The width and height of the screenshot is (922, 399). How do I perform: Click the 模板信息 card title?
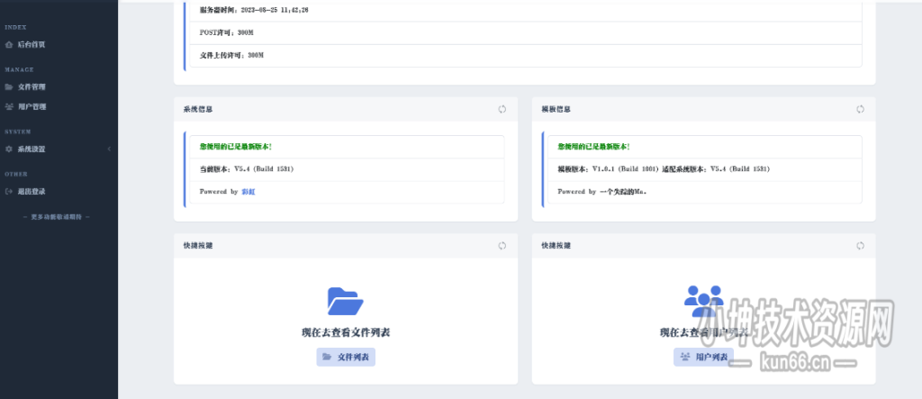click(556, 110)
